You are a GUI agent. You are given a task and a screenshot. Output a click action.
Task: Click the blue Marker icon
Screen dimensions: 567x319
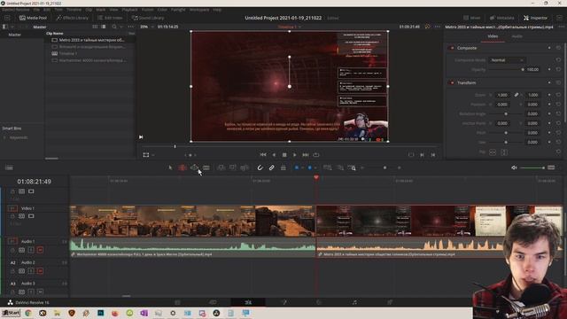pyautogui.click(x=309, y=167)
